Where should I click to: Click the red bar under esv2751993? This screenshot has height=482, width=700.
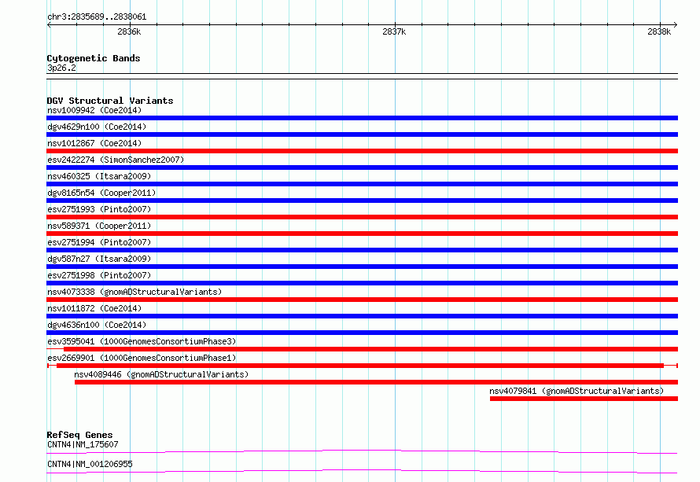(362, 217)
